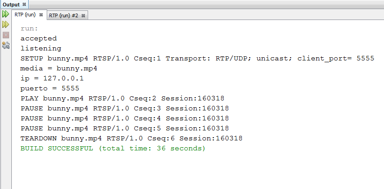Click the "ip = 127.0.0.1" line

pyautogui.click(x=52, y=79)
